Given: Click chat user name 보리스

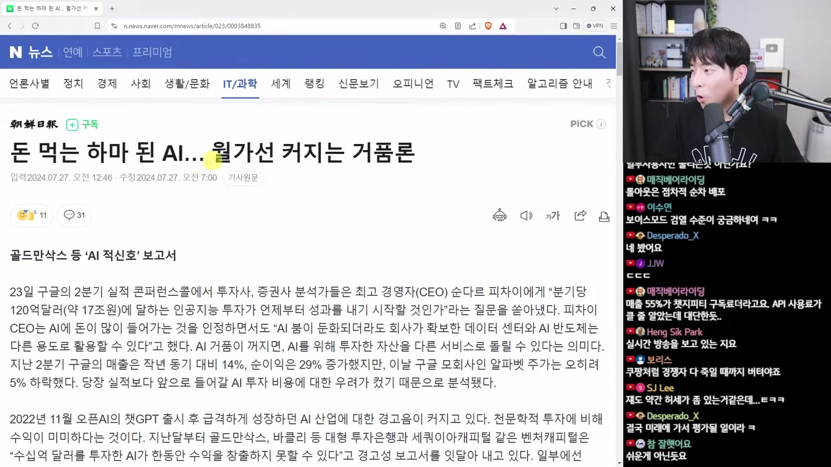Looking at the screenshot, I should (x=659, y=360).
